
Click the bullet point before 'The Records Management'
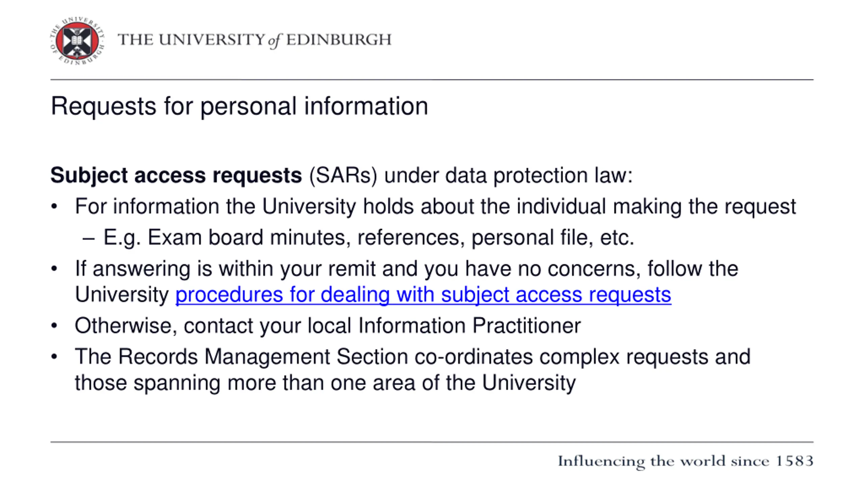[54, 357]
